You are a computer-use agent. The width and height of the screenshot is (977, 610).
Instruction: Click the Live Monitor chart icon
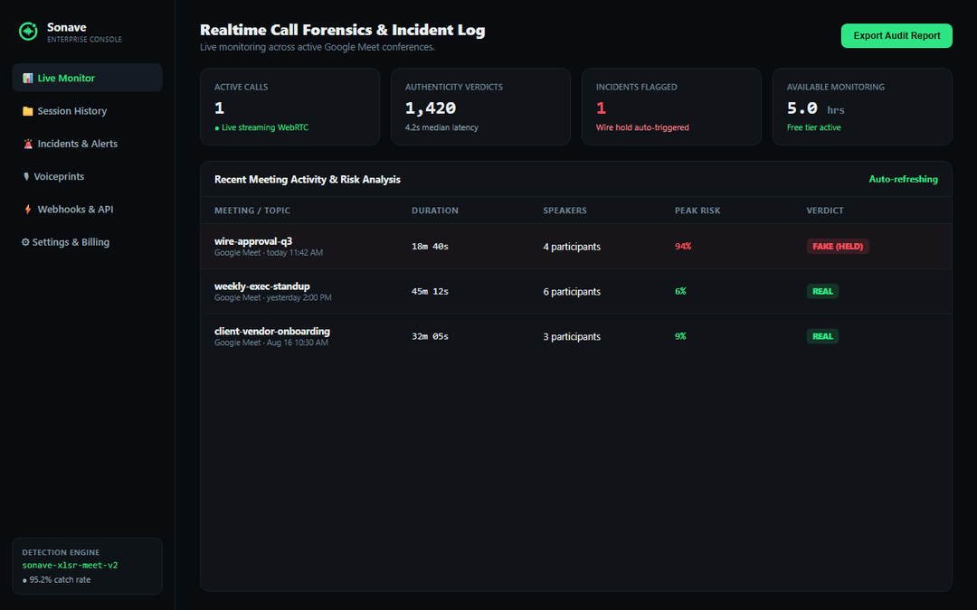tap(27, 78)
